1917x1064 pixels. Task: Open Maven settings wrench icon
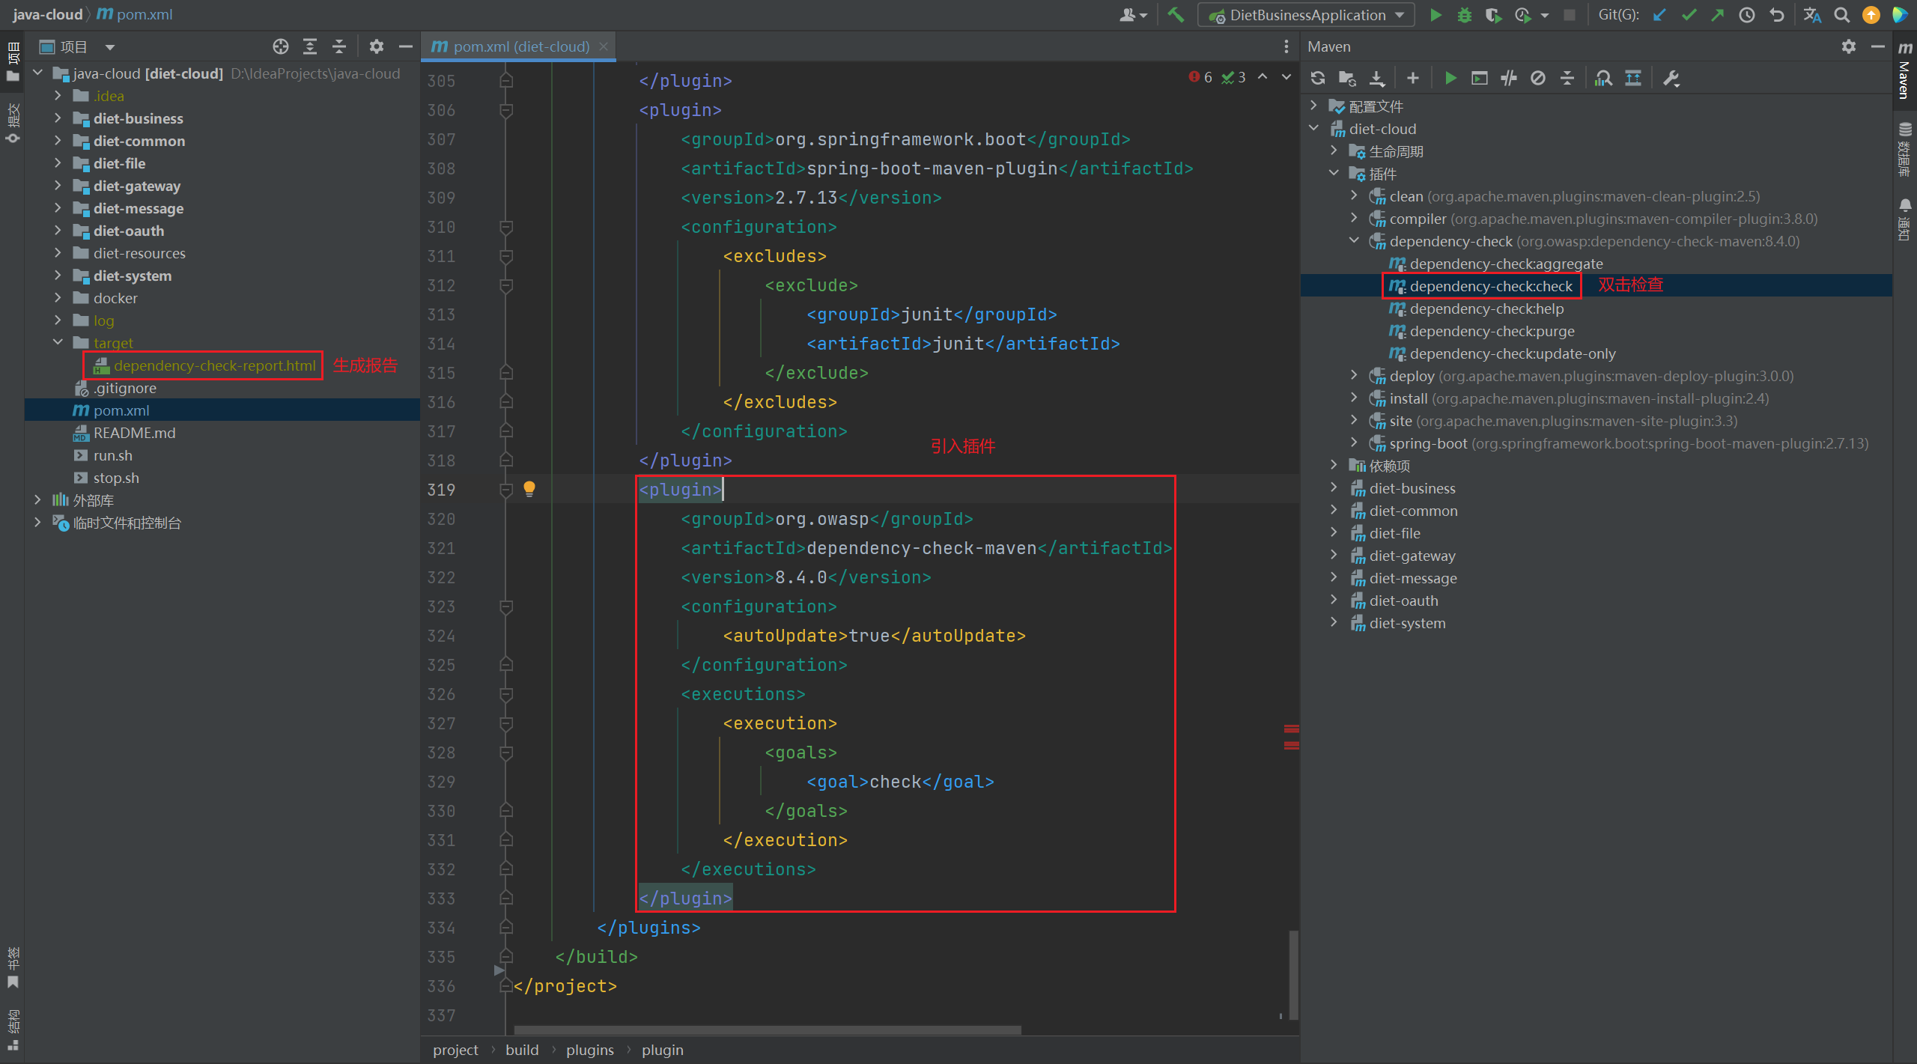point(1671,78)
